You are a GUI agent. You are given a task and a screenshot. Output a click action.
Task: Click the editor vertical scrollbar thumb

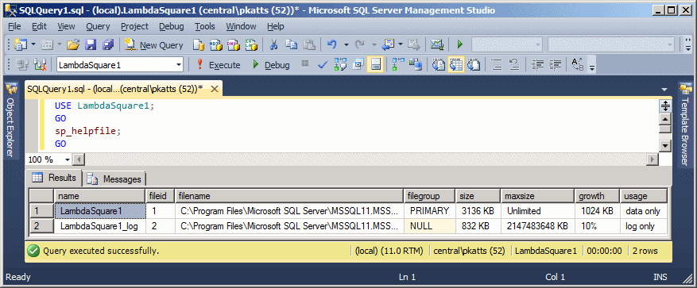point(665,129)
